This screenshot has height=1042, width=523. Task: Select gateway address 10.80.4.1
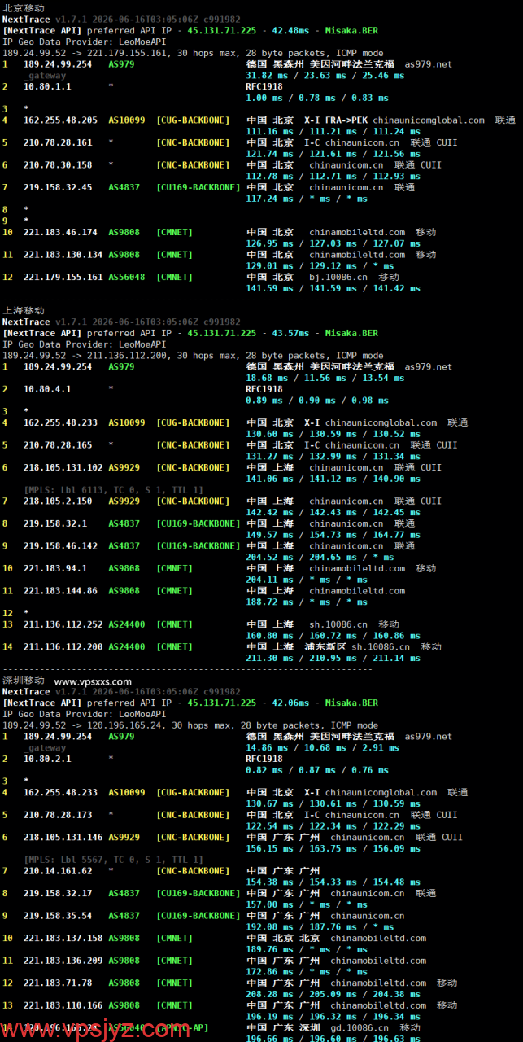pos(47,389)
